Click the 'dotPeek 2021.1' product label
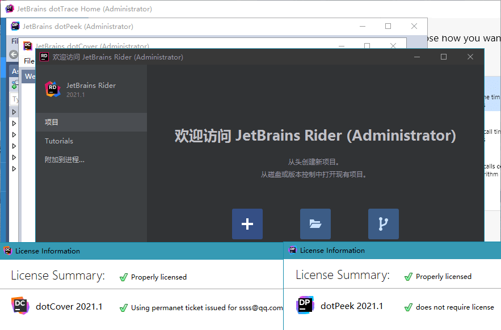The image size is (501, 330). click(351, 306)
